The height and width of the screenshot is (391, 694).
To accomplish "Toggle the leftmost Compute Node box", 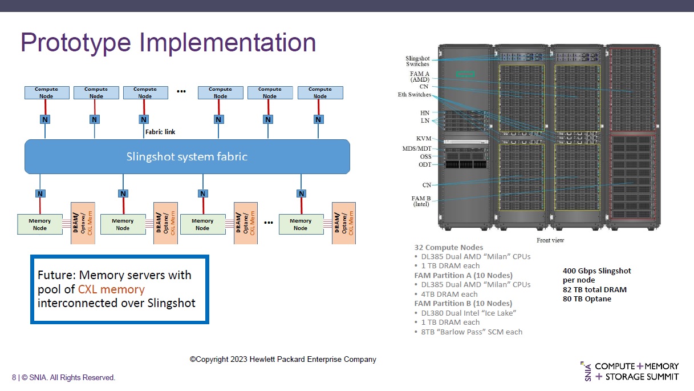I will point(46,92).
